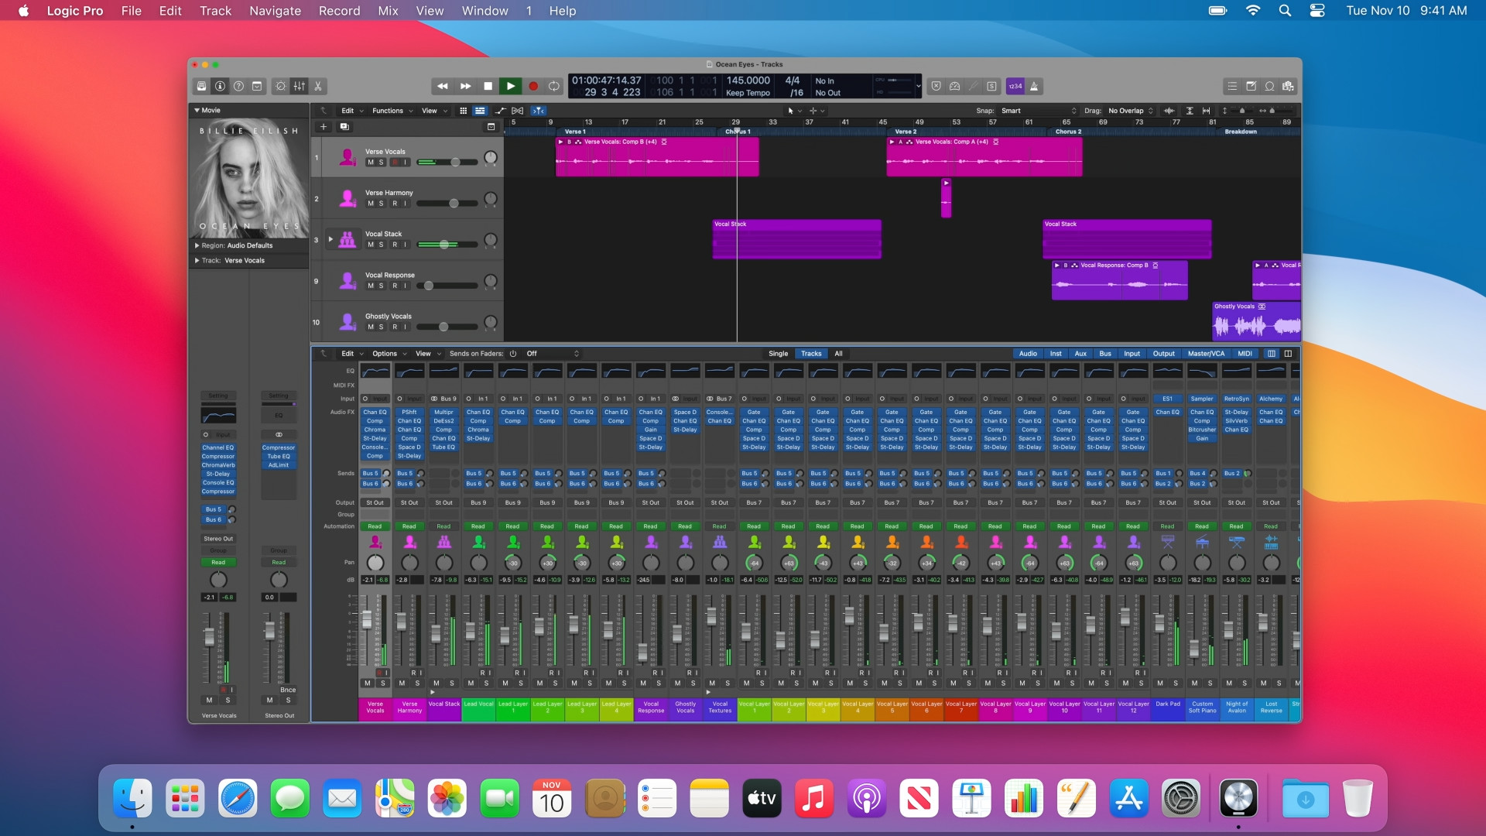This screenshot has width=1486, height=836.
Task: Open the List Editors icon at top right
Action: pyautogui.click(x=1232, y=87)
